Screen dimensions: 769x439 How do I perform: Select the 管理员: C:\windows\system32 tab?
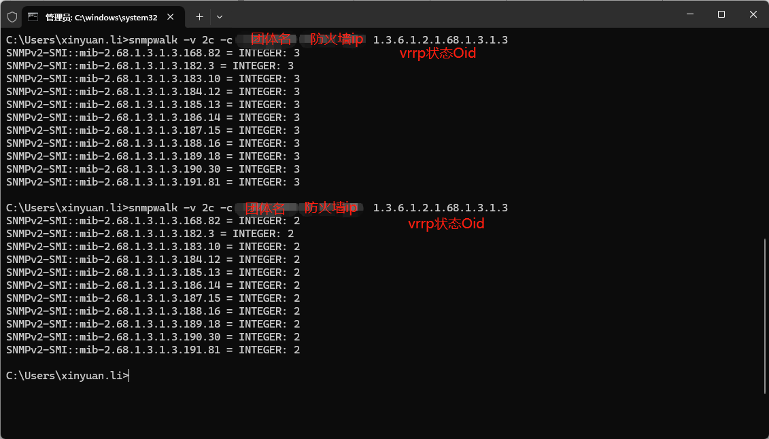[101, 16]
